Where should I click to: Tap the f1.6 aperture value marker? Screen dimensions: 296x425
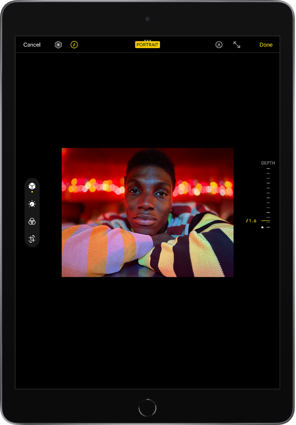pos(252,220)
